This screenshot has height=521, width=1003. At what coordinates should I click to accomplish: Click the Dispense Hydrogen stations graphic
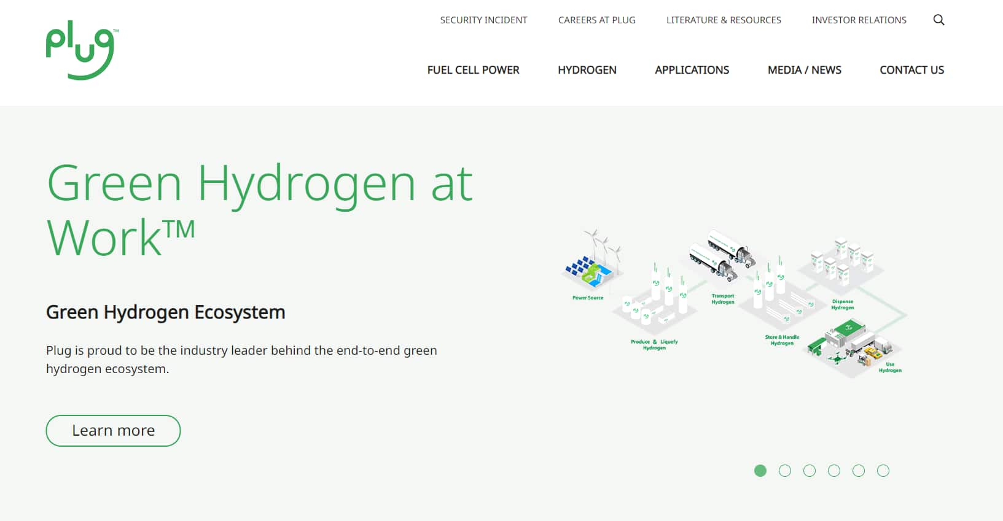[842, 264]
